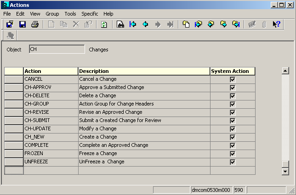Click the Save and Exit toolbar icon
The image size is (296, 195).
tap(10, 24)
